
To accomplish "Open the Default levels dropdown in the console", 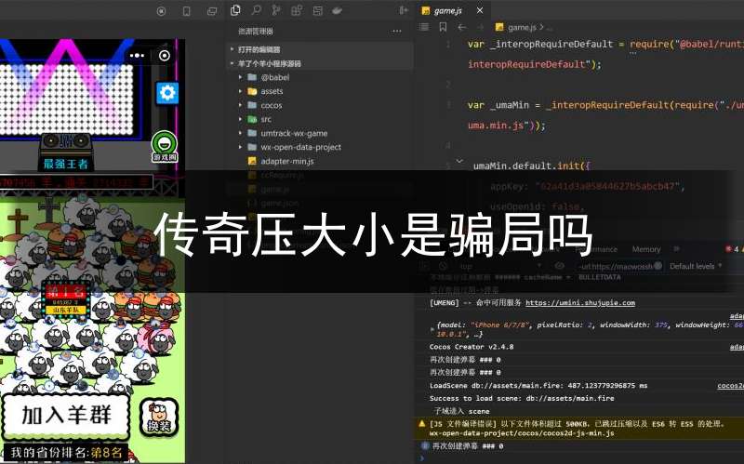I will [x=696, y=266].
